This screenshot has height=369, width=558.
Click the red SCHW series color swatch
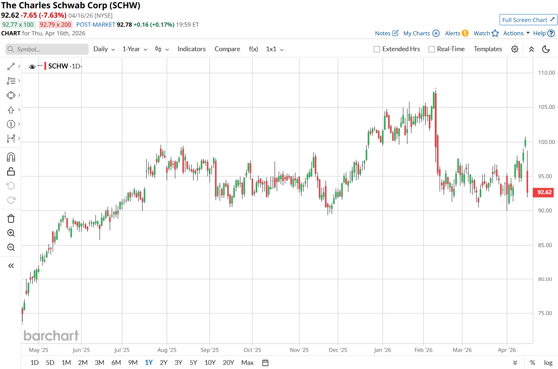pos(45,66)
